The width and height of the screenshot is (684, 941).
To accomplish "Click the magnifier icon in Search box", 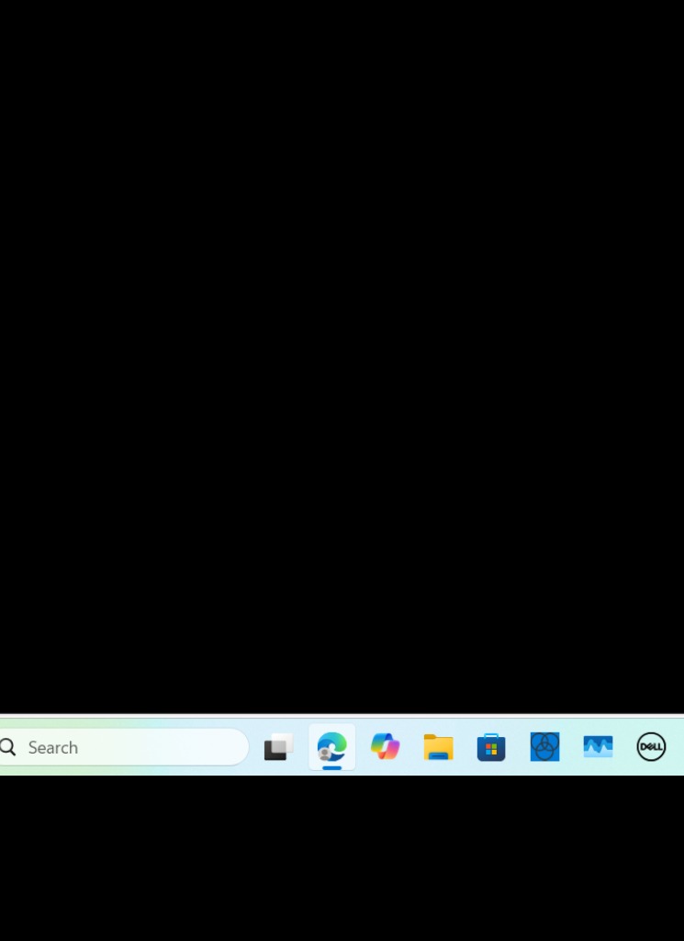I will (x=7, y=747).
